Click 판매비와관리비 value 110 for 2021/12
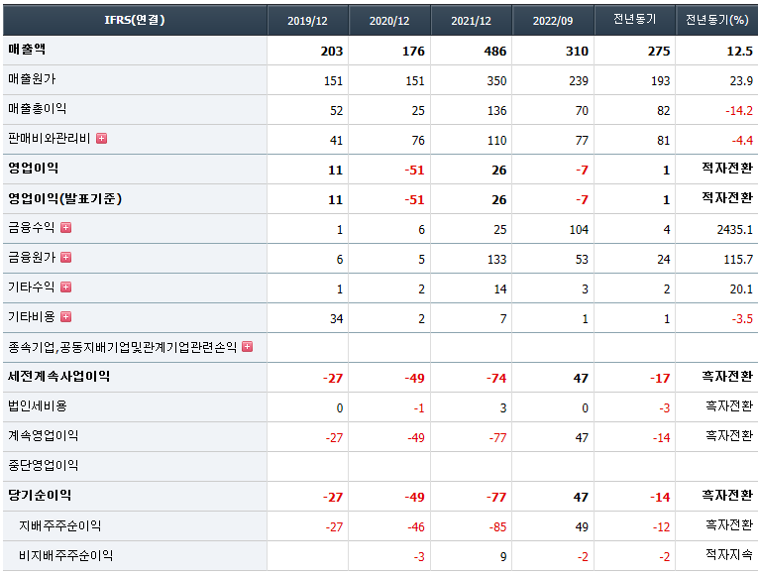The height and width of the screenshot is (575, 758). point(496,141)
